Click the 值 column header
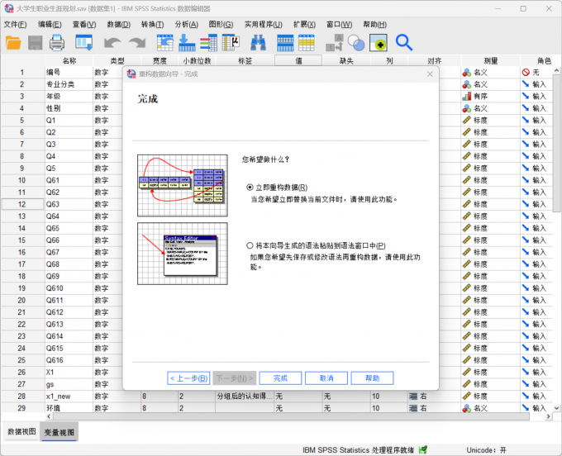 (x=298, y=61)
